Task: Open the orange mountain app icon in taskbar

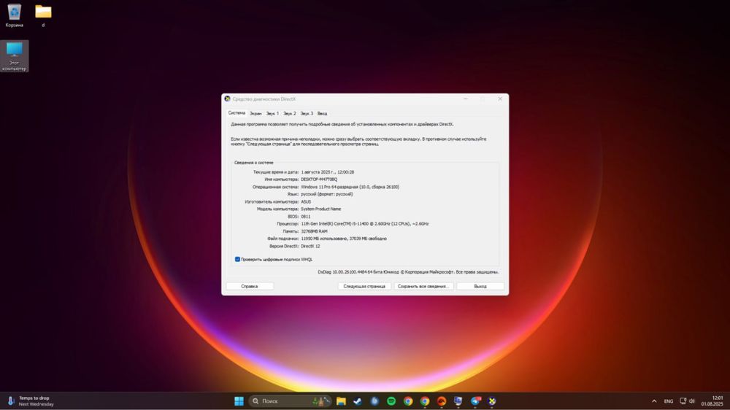Action: point(442,401)
